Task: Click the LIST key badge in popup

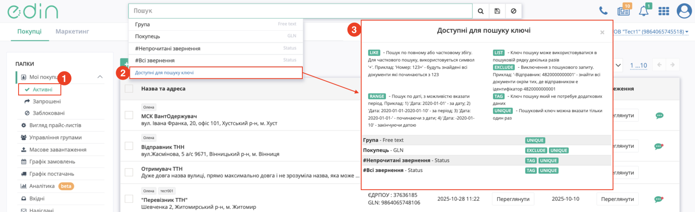Action: pyautogui.click(x=498, y=53)
